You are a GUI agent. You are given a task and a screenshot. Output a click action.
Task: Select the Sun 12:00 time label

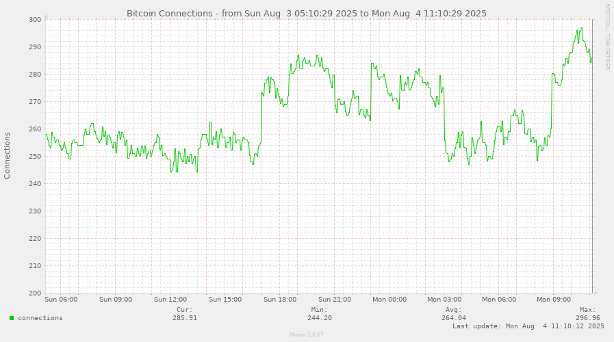coord(170,299)
